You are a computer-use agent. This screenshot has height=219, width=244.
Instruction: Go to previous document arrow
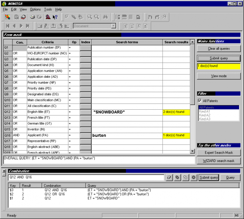pyautogui.click(x=14, y=26)
